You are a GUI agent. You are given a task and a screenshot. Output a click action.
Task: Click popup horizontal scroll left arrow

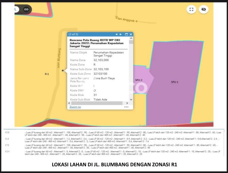tap(69, 103)
